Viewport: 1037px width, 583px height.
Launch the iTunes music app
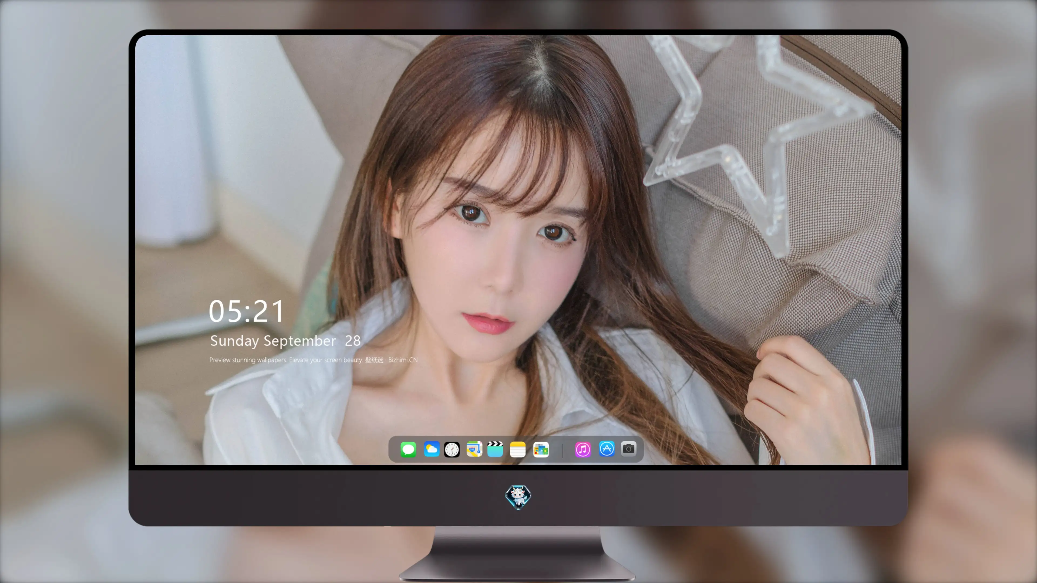point(583,449)
